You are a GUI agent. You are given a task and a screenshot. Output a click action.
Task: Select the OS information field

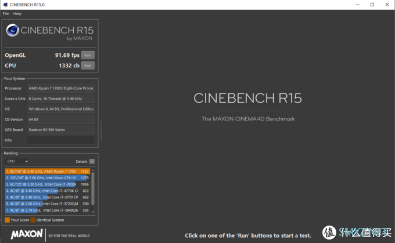(61, 109)
